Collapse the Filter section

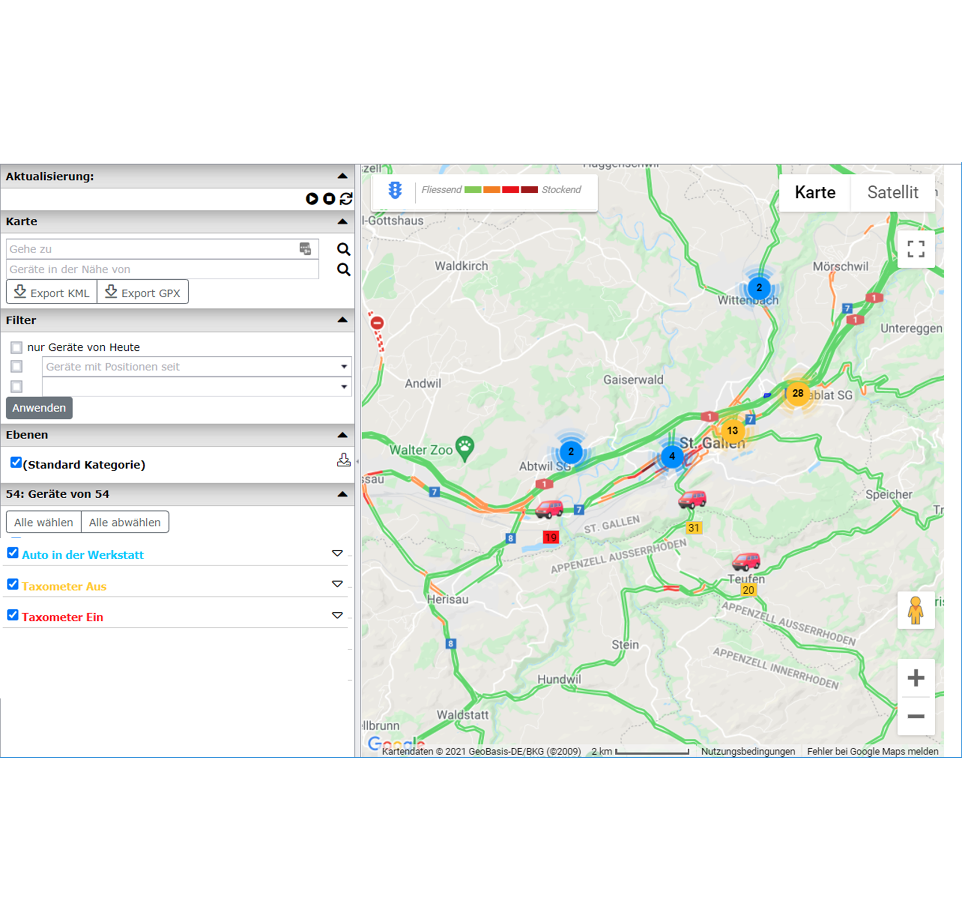click(x=343, y=320)
